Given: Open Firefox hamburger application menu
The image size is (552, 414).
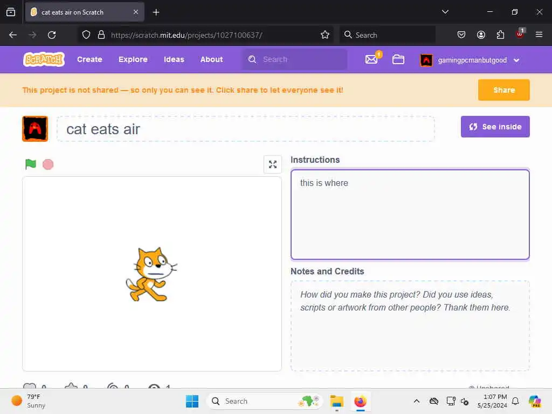Looking at the screenshot, I should click(539, 34).
